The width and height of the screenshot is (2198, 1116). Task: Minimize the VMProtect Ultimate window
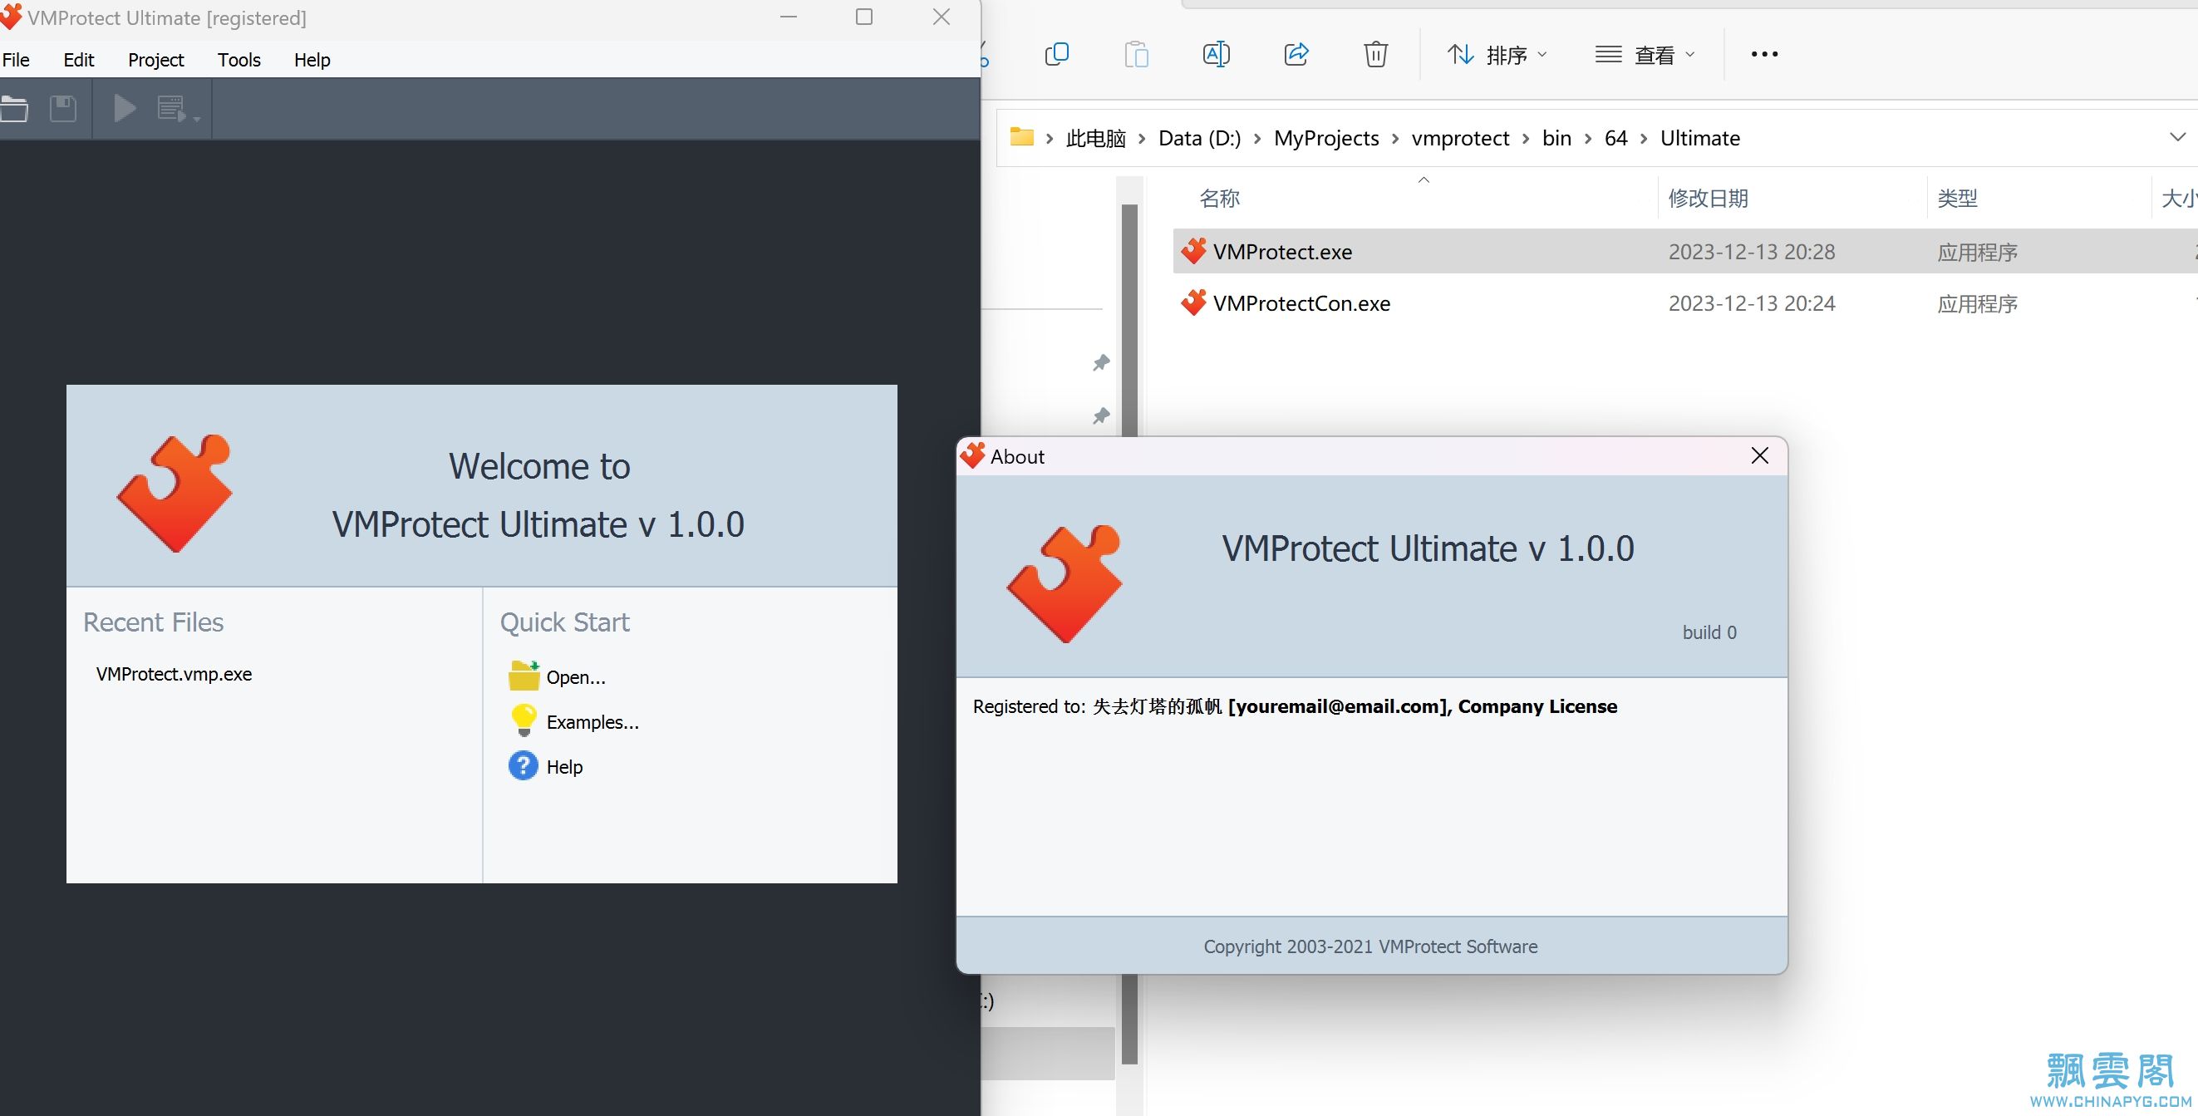pos(789,17)
